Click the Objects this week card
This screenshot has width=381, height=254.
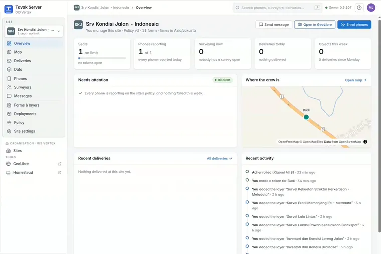(x=343, y=54)
